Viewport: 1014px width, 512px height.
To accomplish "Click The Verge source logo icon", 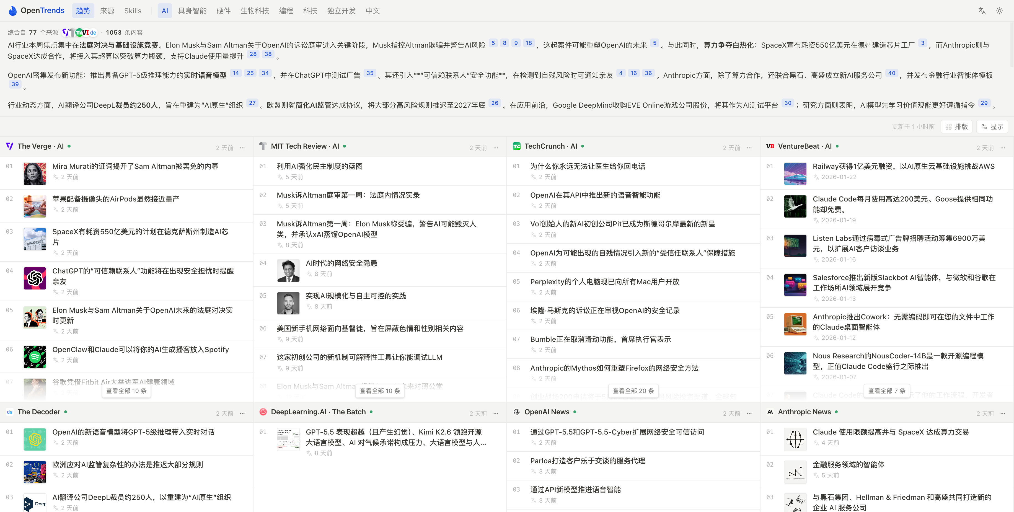I will coord(10,146).
